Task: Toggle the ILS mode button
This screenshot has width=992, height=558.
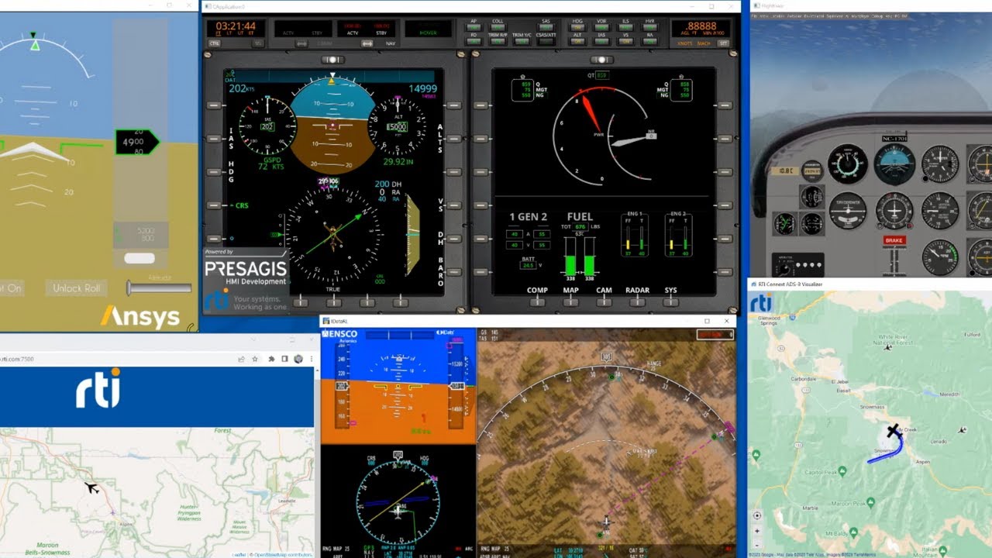Action: point(625,27)
